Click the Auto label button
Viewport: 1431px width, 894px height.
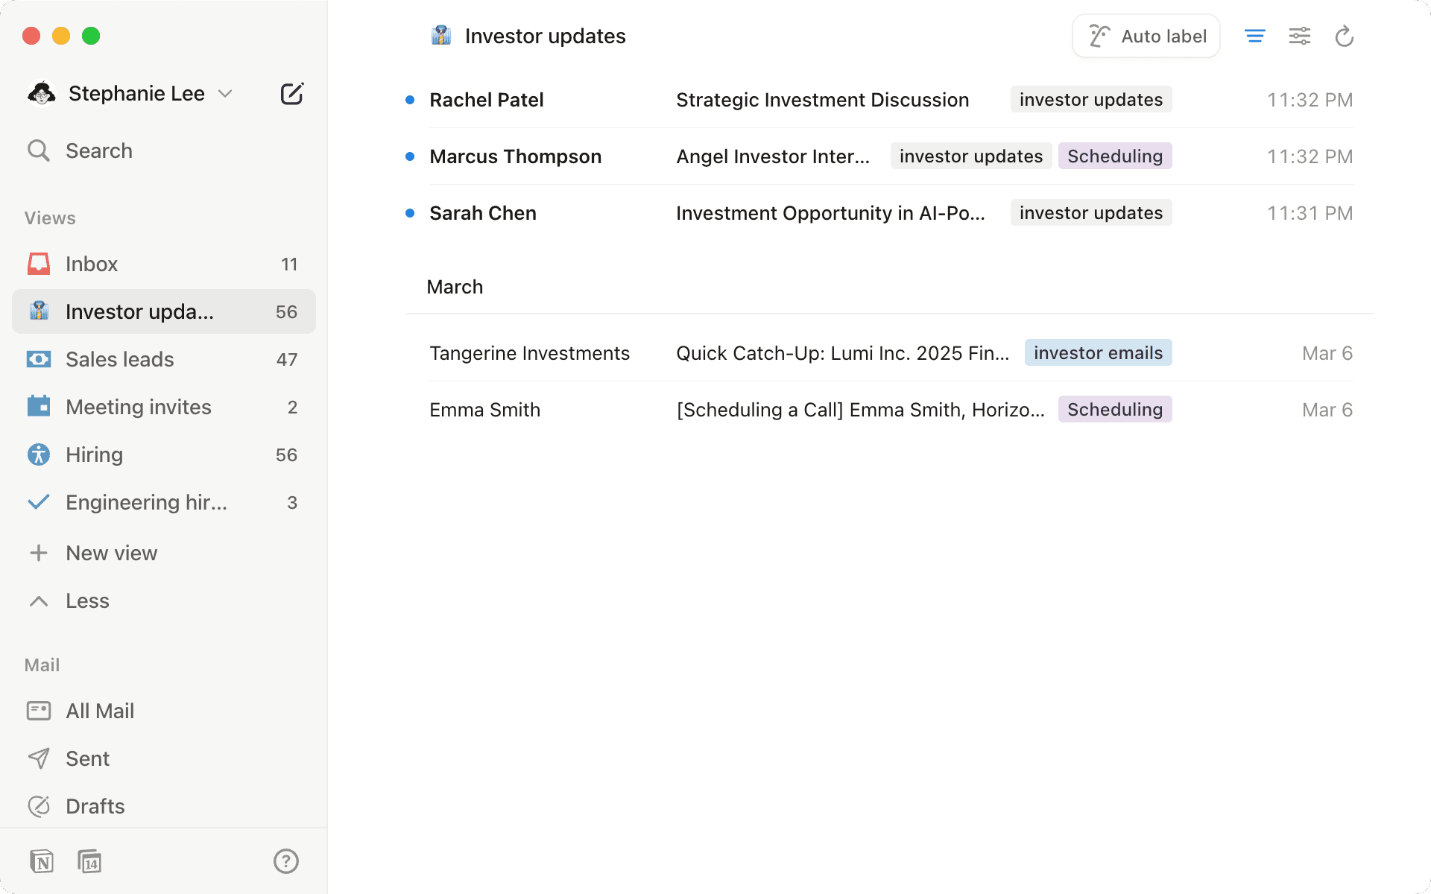1146,35
